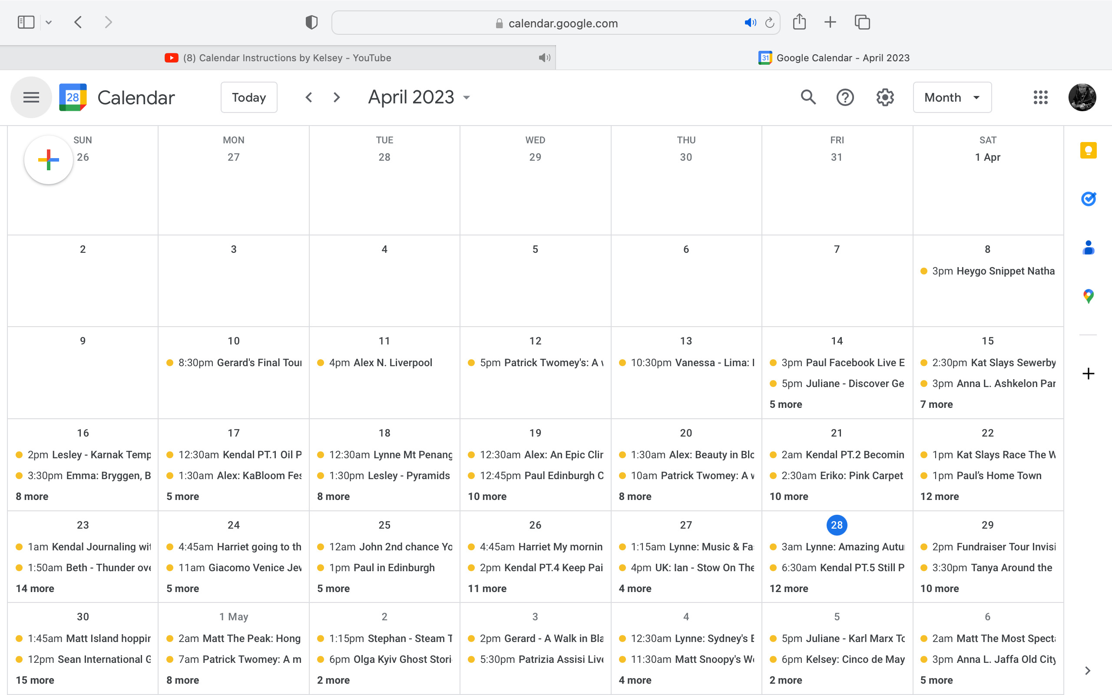Expand the browser sidebar options chevron
Image resolution: width=1112 pixels, height=695 pixels.
pos(49,23)
